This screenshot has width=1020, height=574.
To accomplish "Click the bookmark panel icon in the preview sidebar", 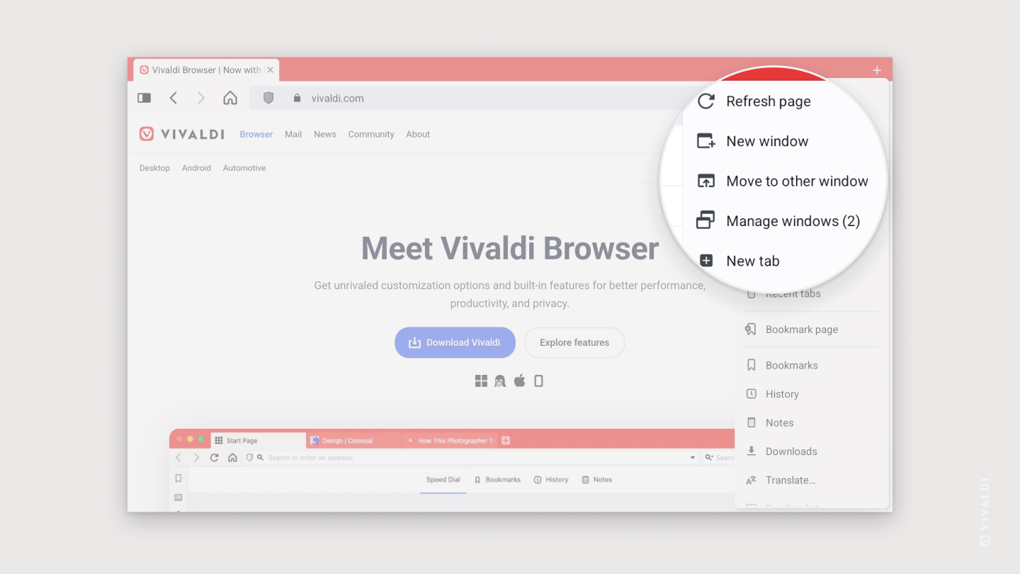I will pos(178,478).
